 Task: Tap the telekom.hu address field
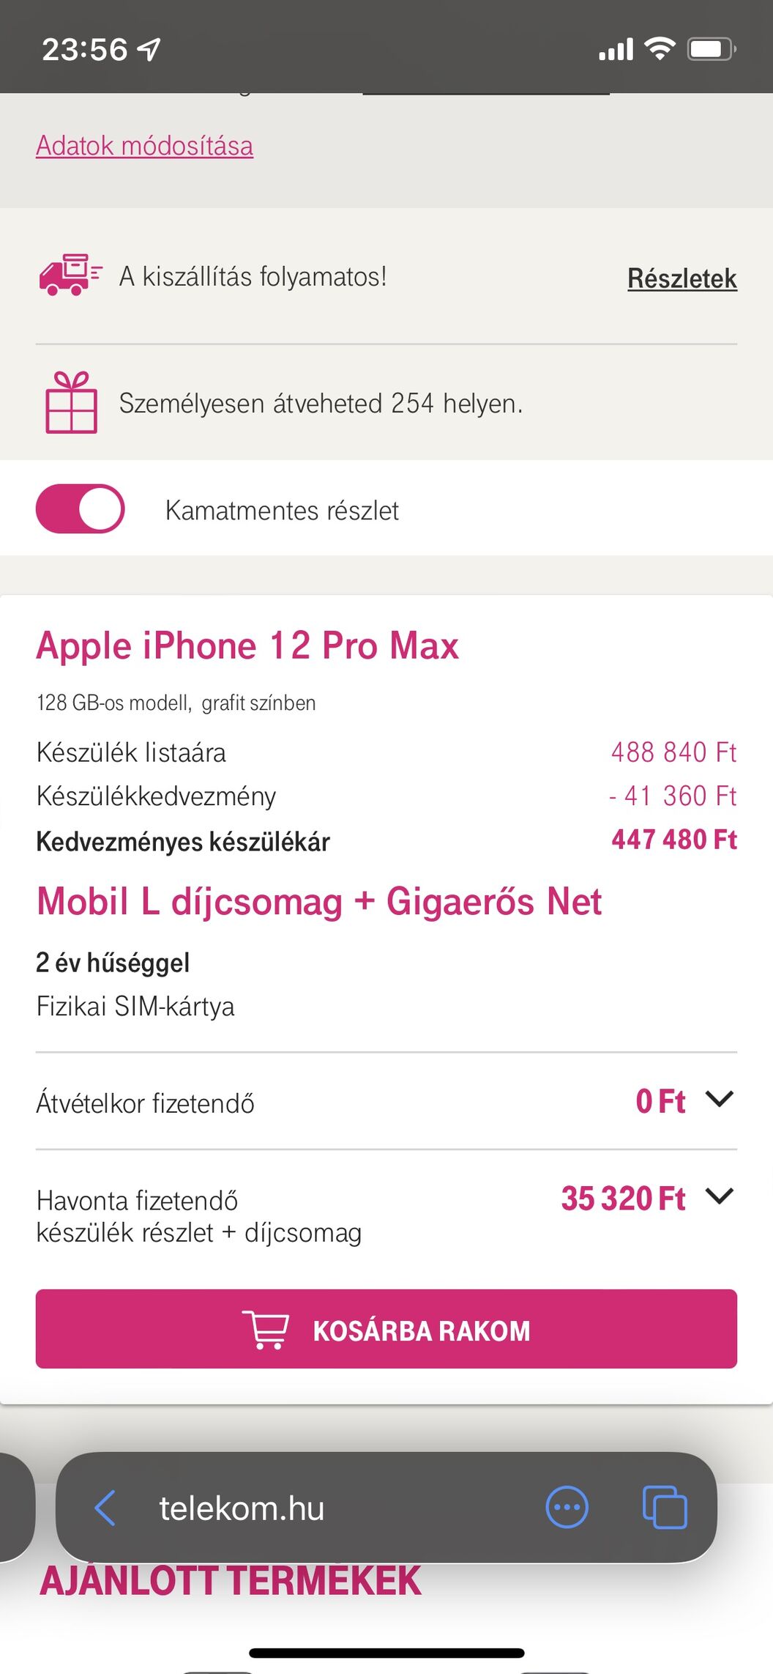pyautogui.click(x=242, y=1508)
